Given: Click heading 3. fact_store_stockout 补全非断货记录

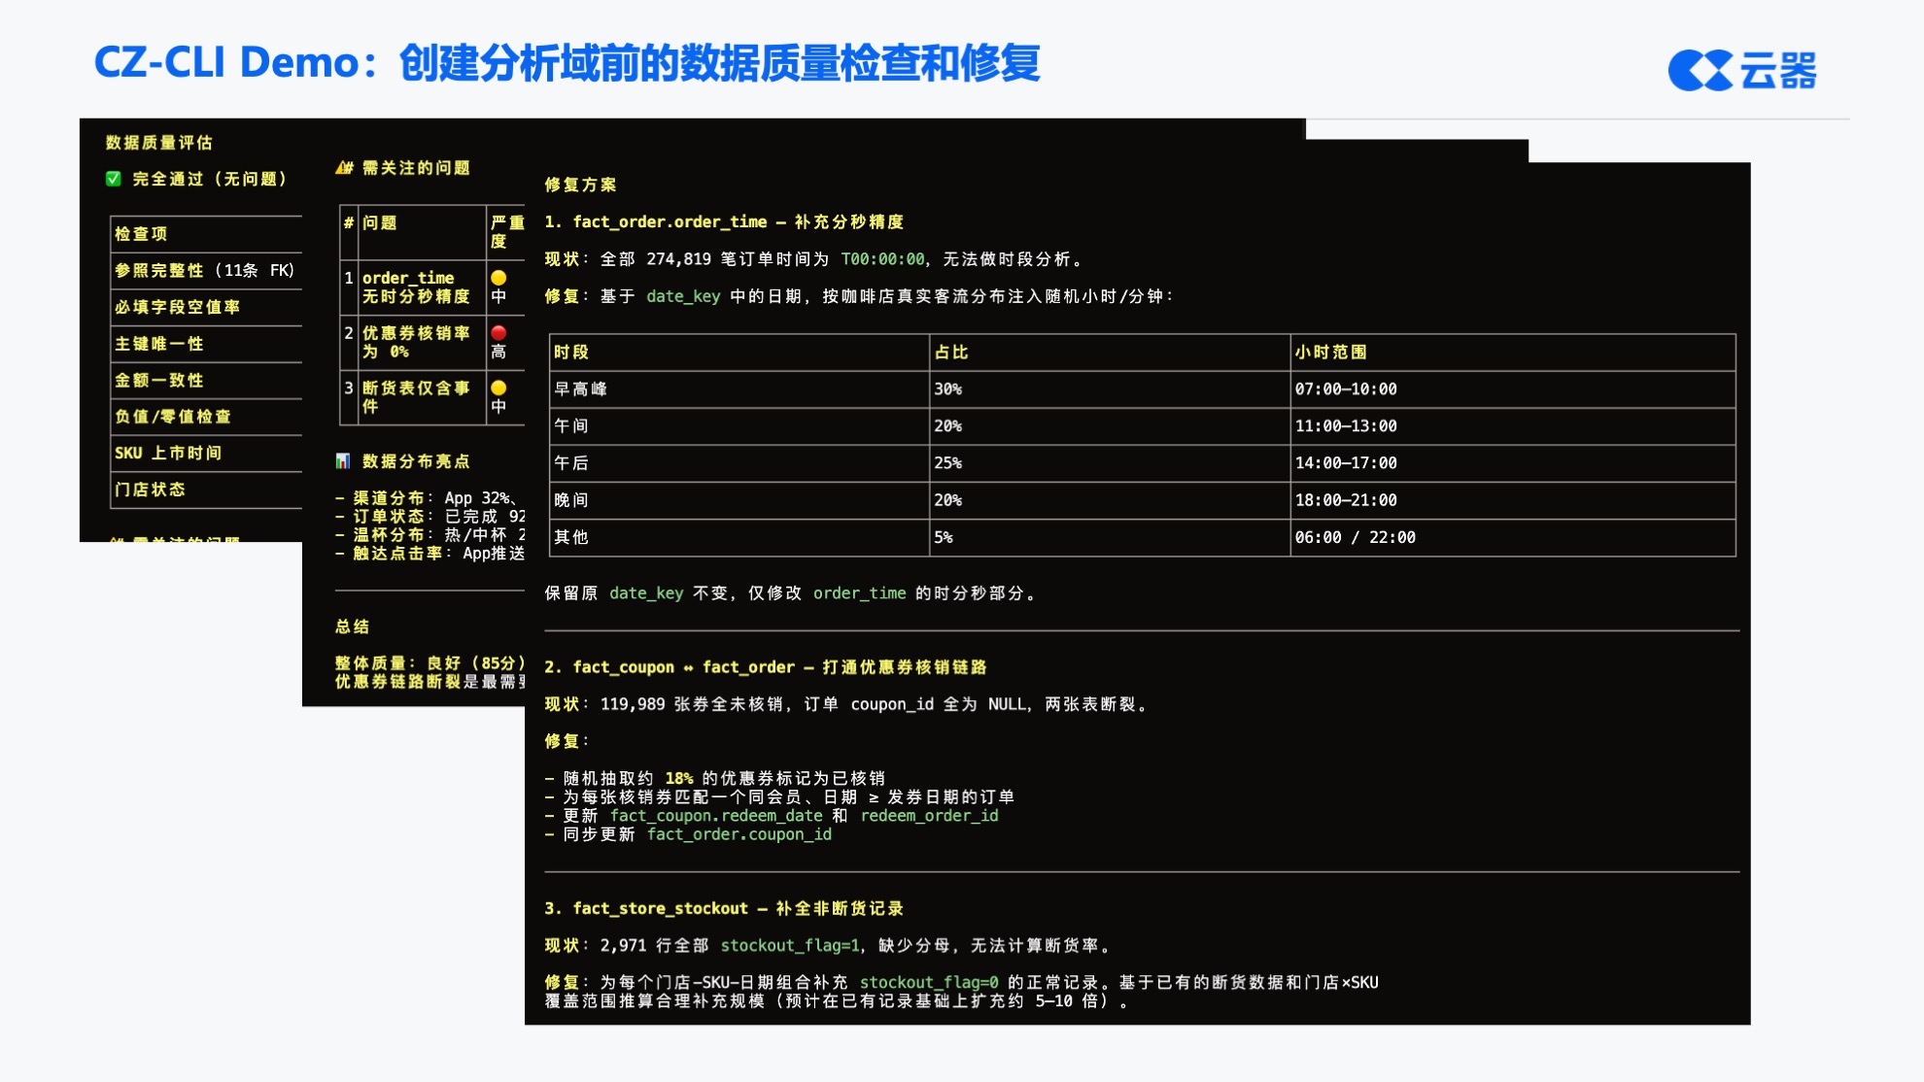Looking at the screenshot, I should [x=724, y=909].
